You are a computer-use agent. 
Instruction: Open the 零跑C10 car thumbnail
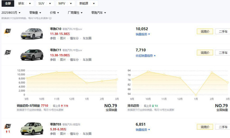[x=32, y=34]
